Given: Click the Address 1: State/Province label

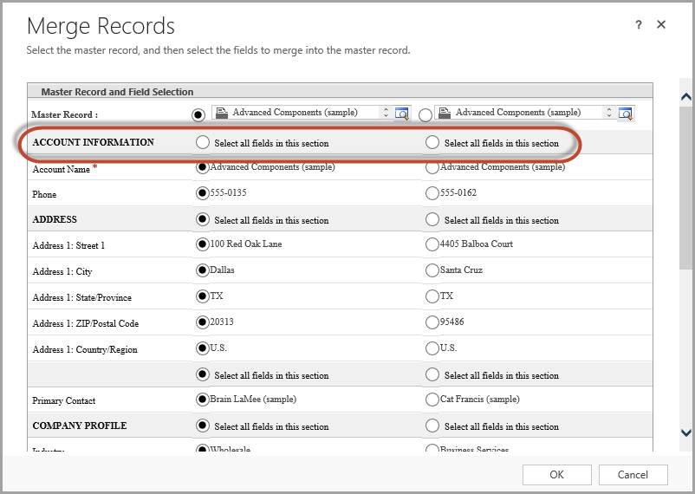Looking at the screenshot, I should coord(82,297).
